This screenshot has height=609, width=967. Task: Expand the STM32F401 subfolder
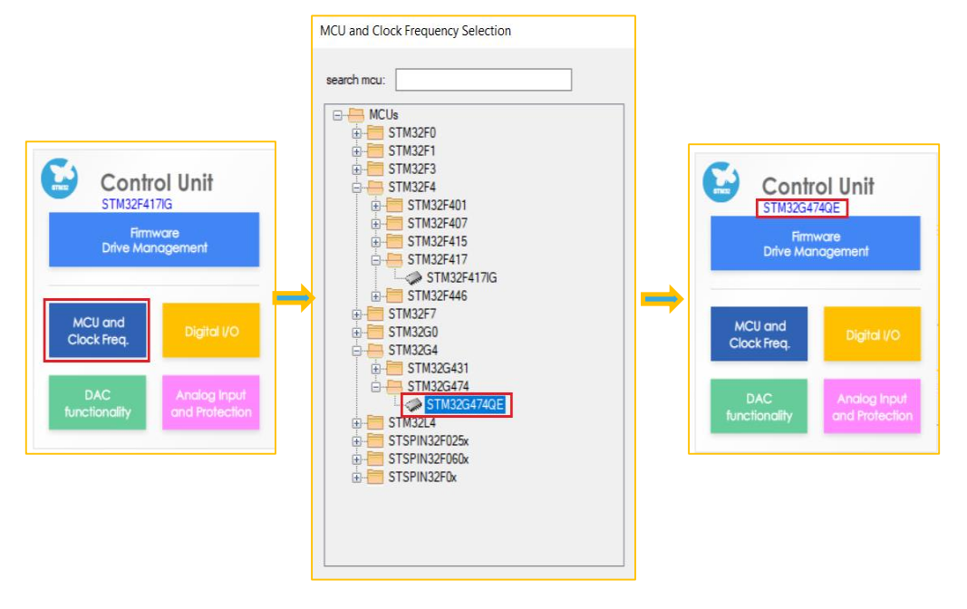pyautogui.click(x=375, y=206)
